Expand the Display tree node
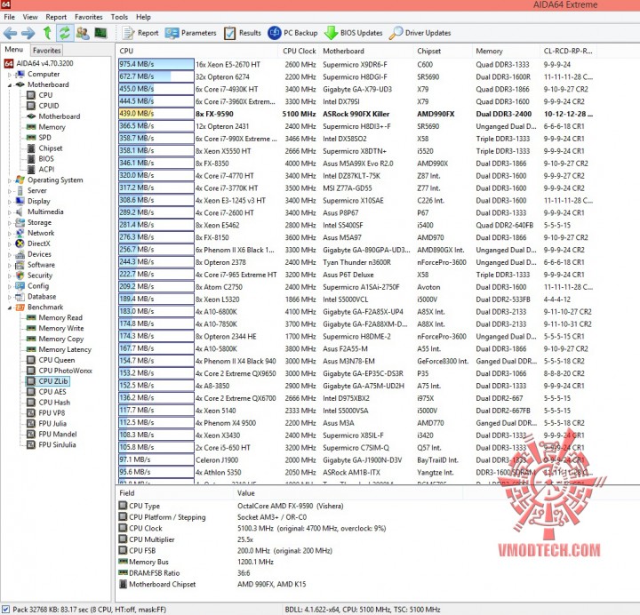The width and height of the screenshot is (640, 615). coord(10,202)
